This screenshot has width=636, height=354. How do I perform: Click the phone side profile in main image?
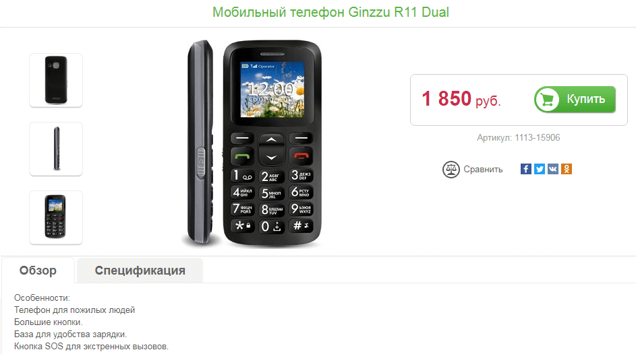pos(200,141)
